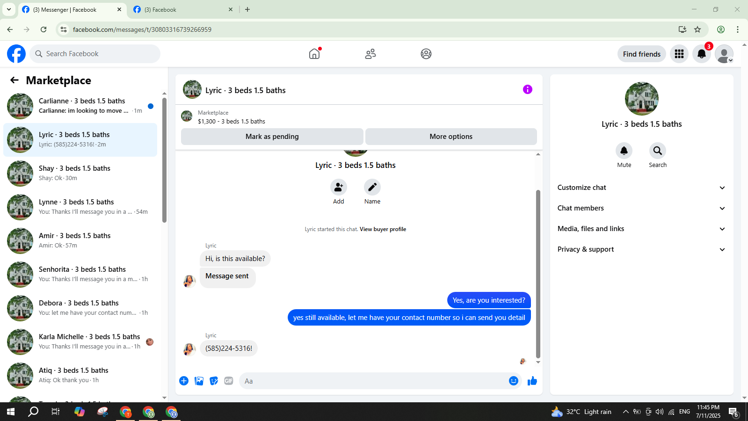The width and height of the screenshot is (748, 421).
Task: Search in conversation magnifier icon
Action: 658,151
